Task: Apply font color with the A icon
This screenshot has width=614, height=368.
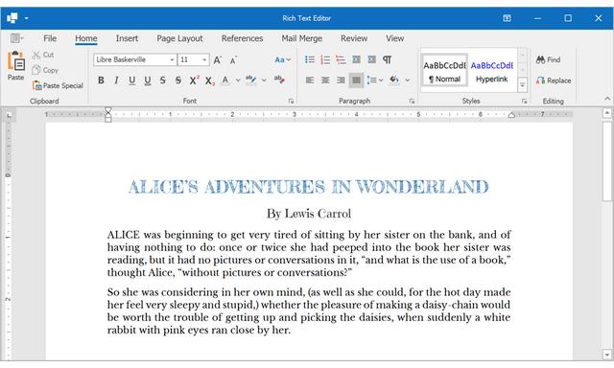Action: (x=225, y=80)
